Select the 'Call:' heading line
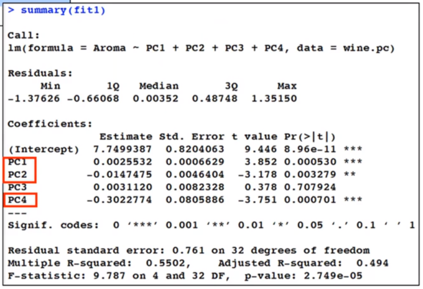Viewport: 423px width, 289px height. tap(24, 36)
